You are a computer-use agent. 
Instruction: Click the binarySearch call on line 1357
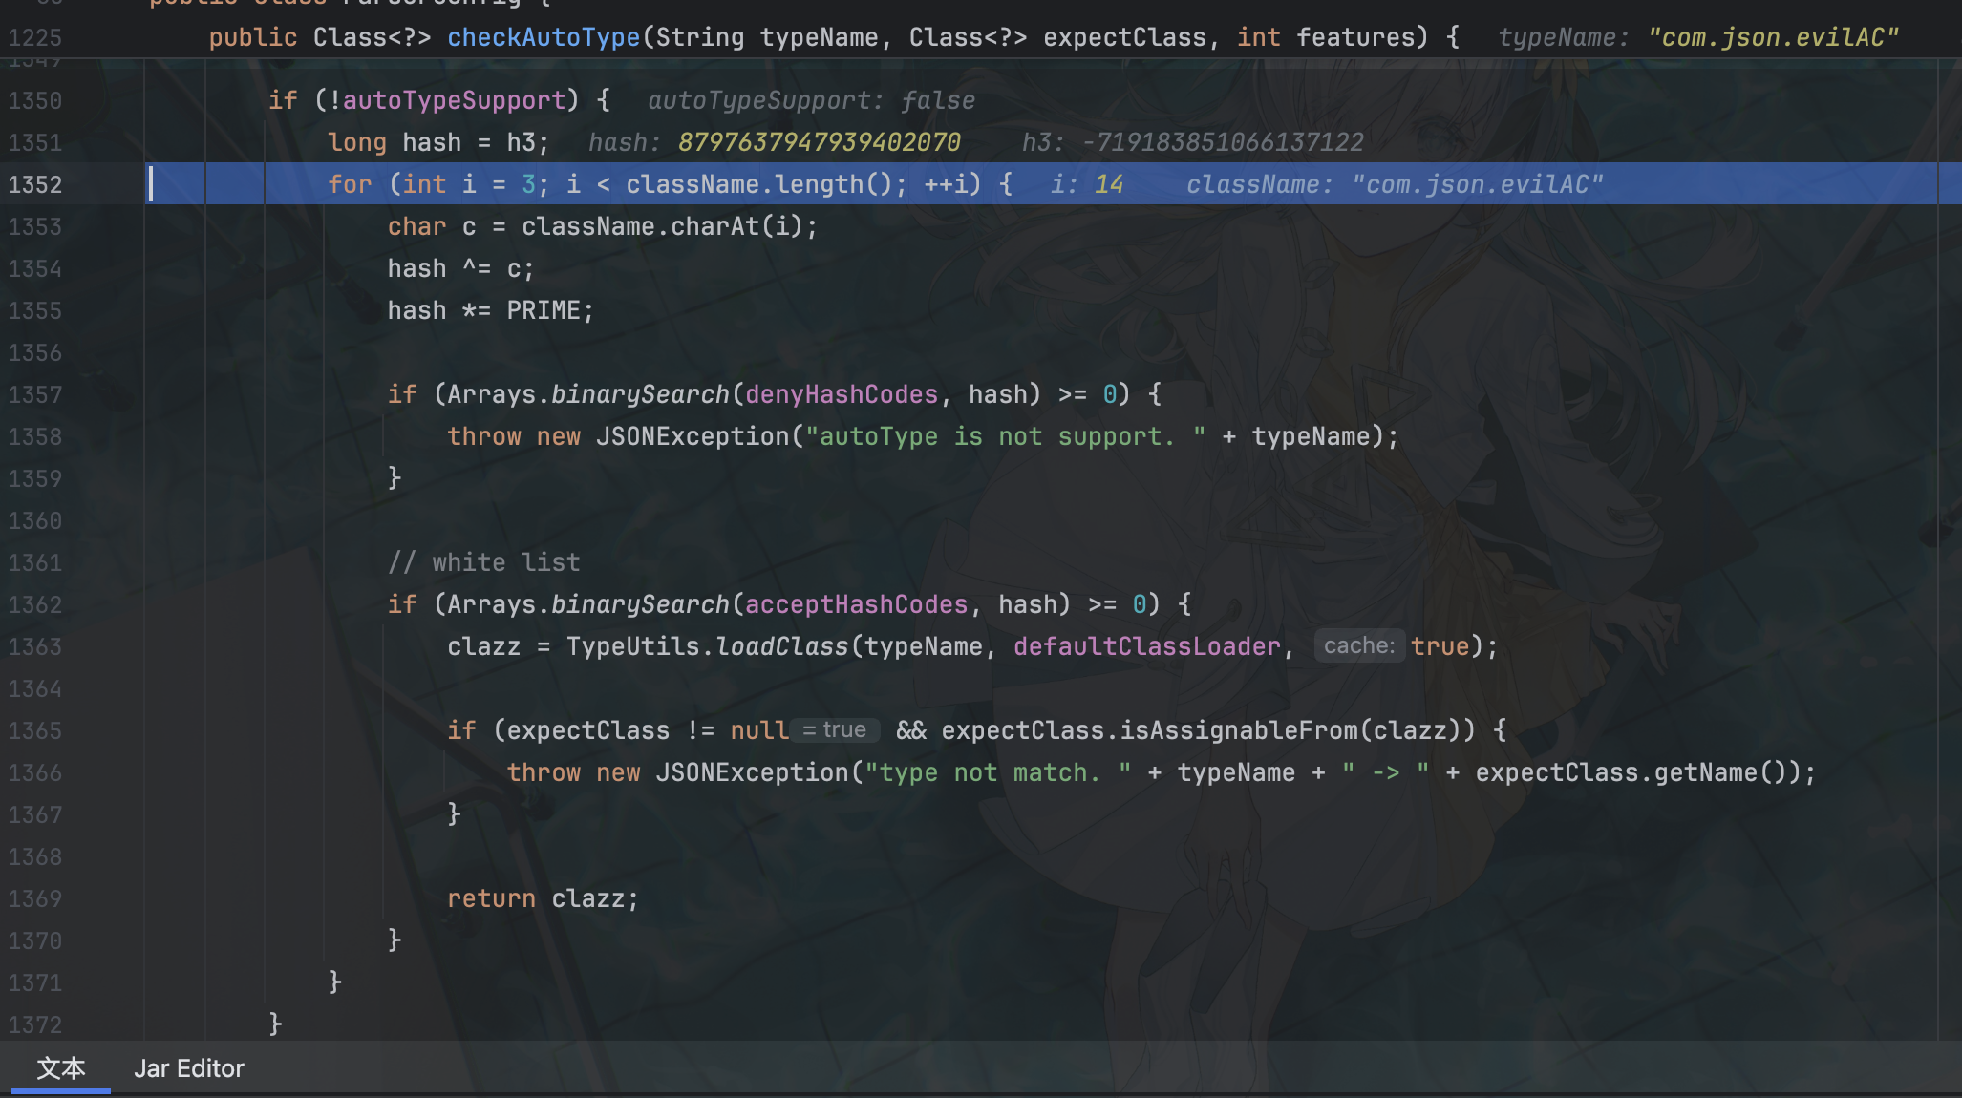(640, 394)
